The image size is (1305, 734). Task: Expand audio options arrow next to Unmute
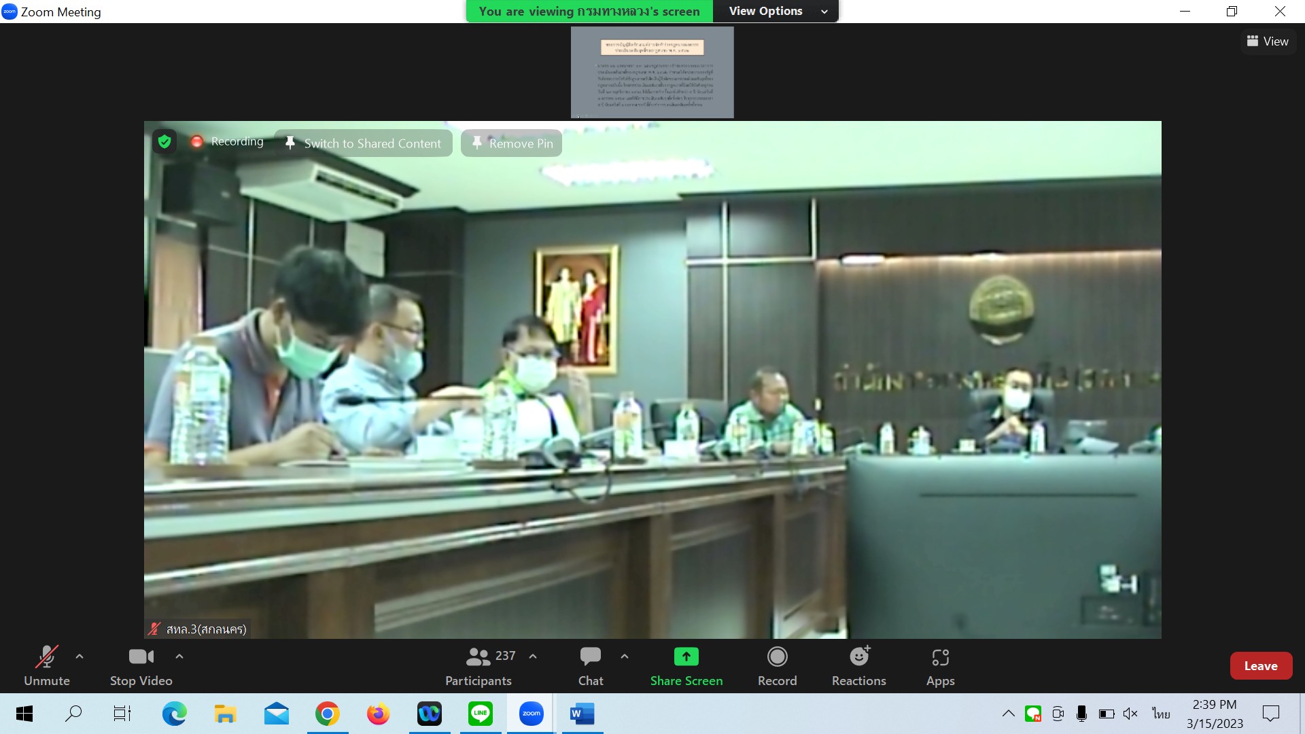point(80,657)
